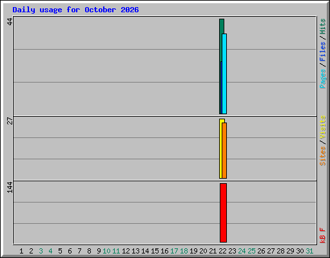Click day 28 on the date axis

[280, 251]
